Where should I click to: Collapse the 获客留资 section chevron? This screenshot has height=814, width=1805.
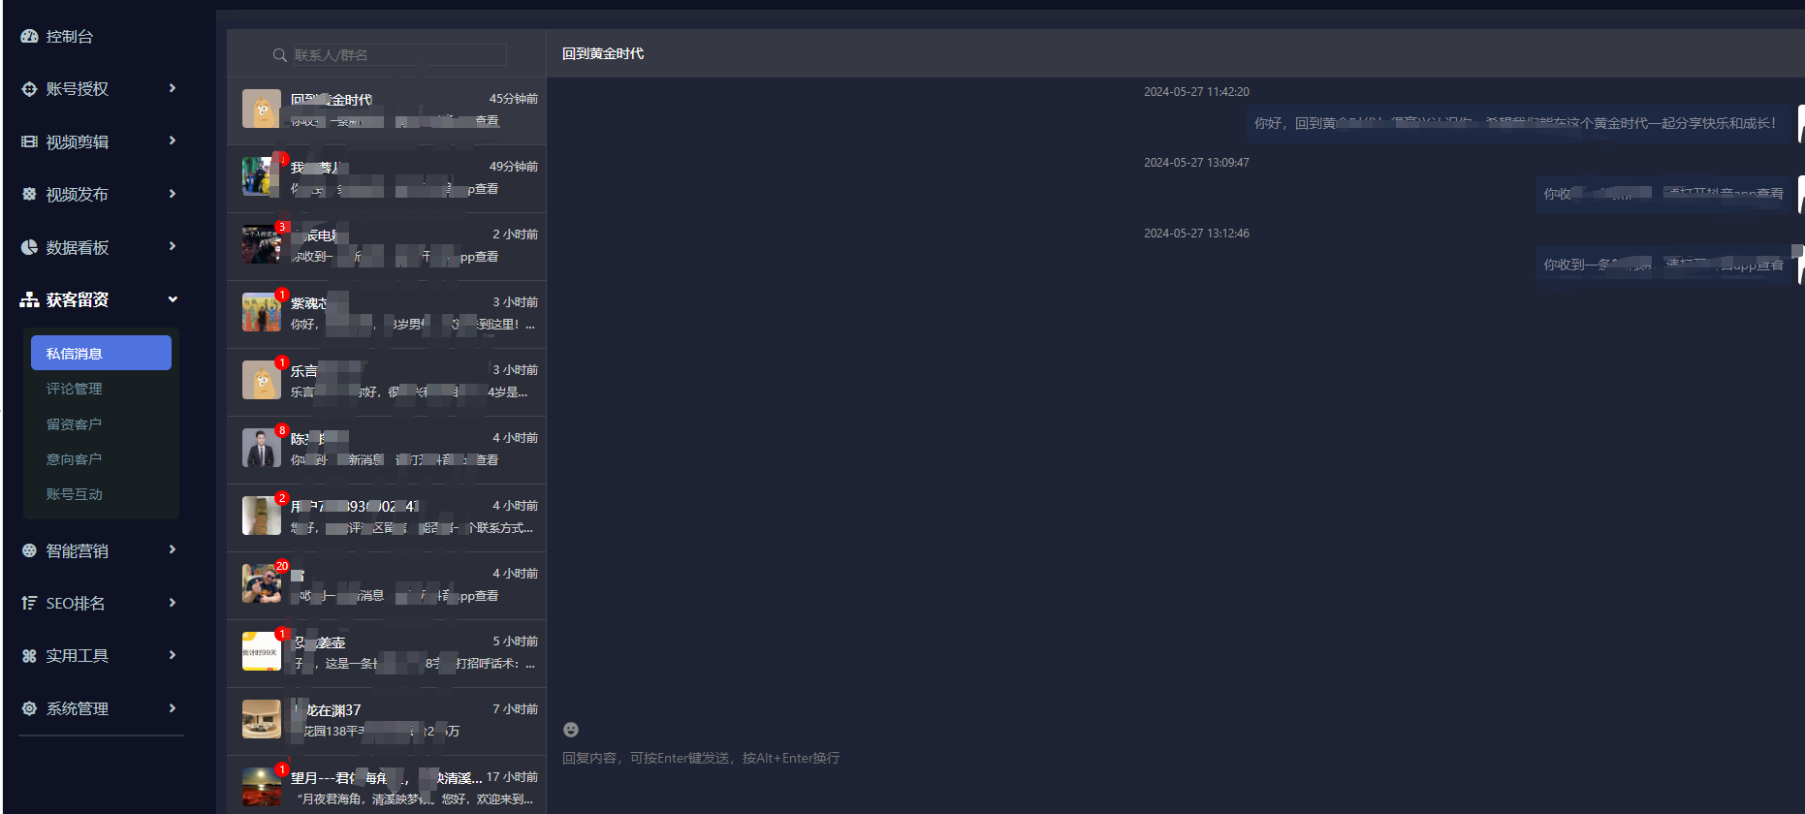[173, 299]
